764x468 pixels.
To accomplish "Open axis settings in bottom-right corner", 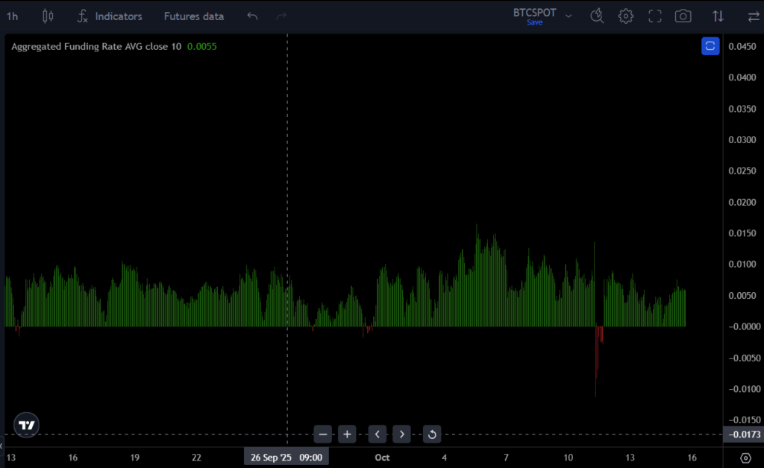I will [745, 457].
